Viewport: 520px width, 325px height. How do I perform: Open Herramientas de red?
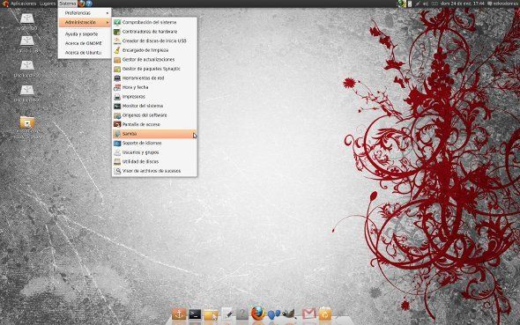tap(154, 78)
